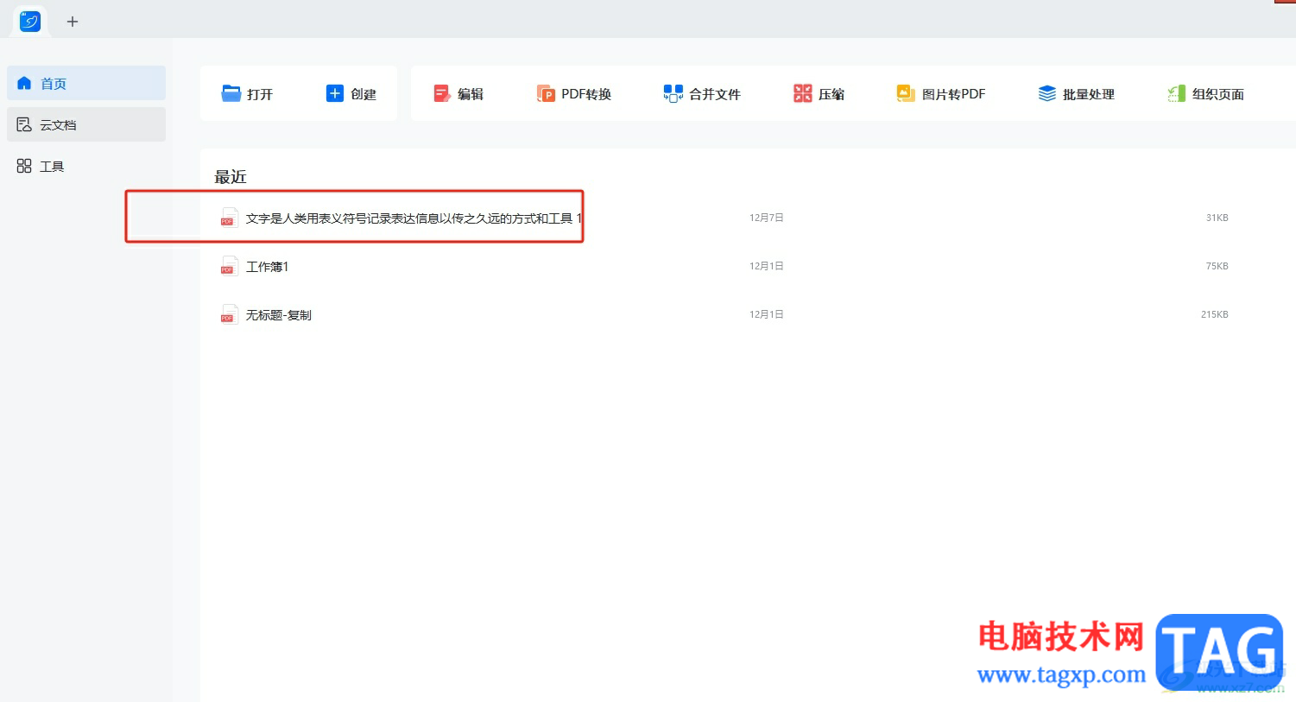
Task: Open the new tab plus button
Action: (73, 22)
